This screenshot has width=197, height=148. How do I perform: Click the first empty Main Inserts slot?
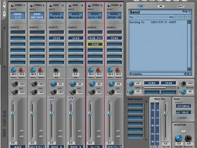[135, 105]
